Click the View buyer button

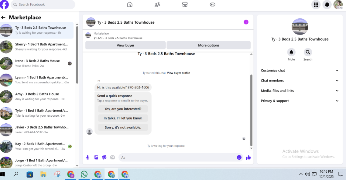coord(125,45)
